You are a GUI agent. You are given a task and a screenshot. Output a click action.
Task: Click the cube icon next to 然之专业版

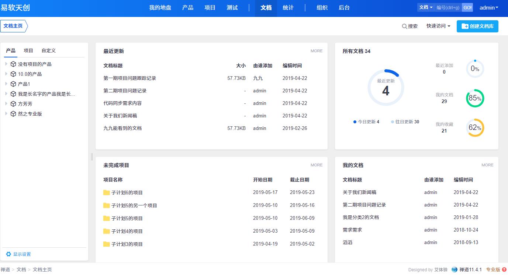click(x=13, y=114)
